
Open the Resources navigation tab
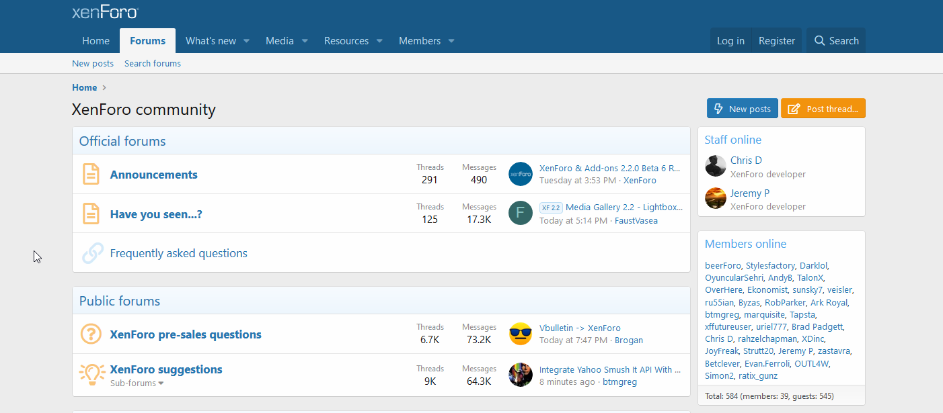(x=346, y=41)
